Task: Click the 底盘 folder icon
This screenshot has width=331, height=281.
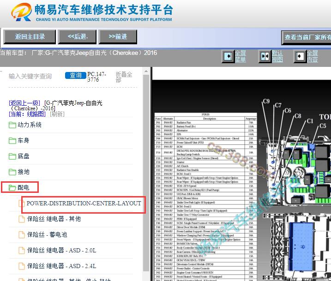Action: tap(12, 156)
